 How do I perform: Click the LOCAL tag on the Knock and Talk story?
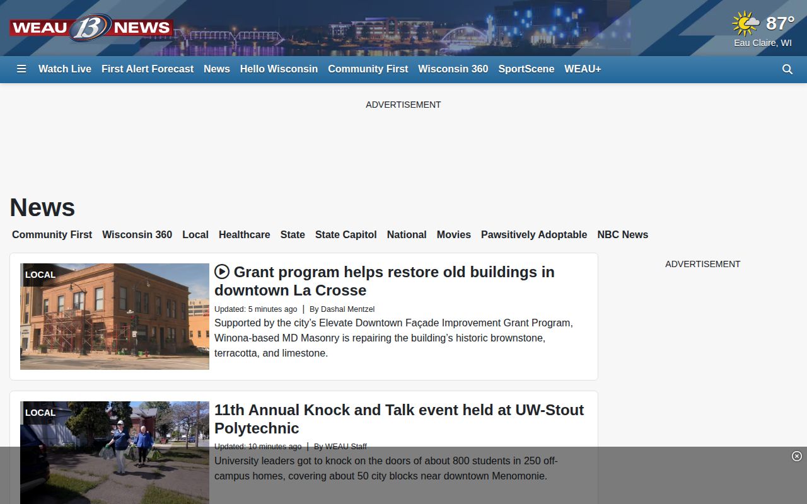pos(40,413)
